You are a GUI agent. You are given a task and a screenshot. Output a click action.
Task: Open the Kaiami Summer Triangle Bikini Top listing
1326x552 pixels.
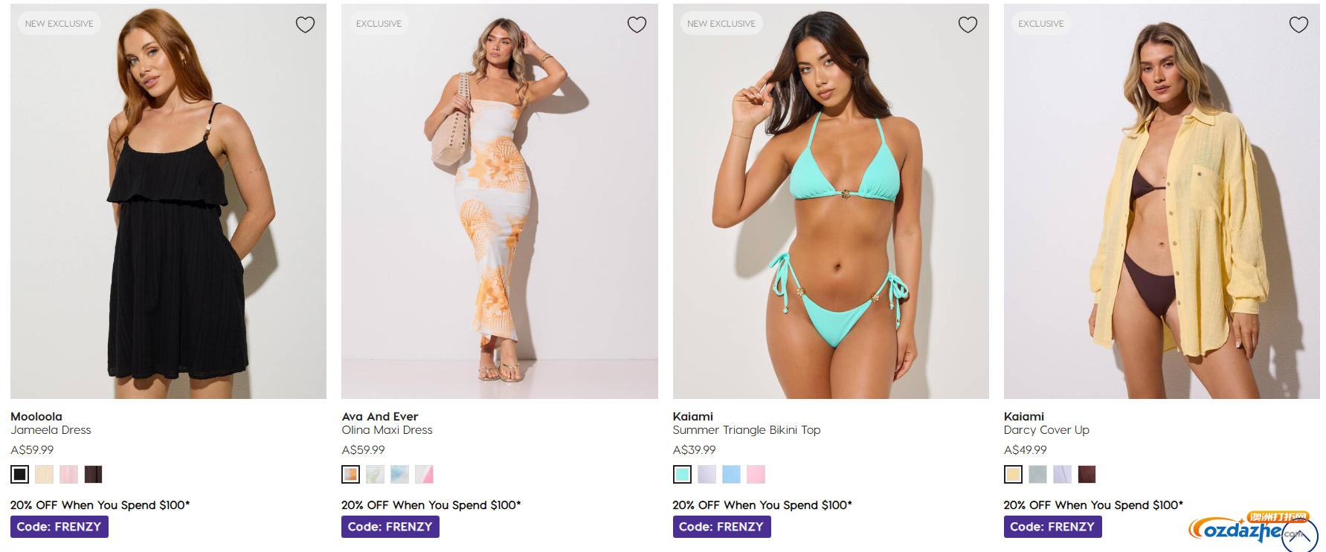click(746, 430)
